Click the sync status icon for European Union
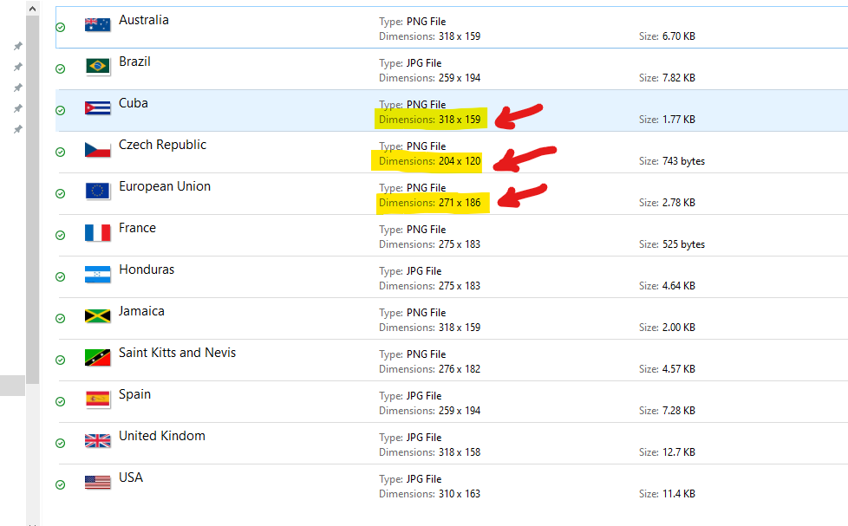Image resolution: width=848 pixels, height=526 pixels. pyautogui.click(x=61, y=193)
